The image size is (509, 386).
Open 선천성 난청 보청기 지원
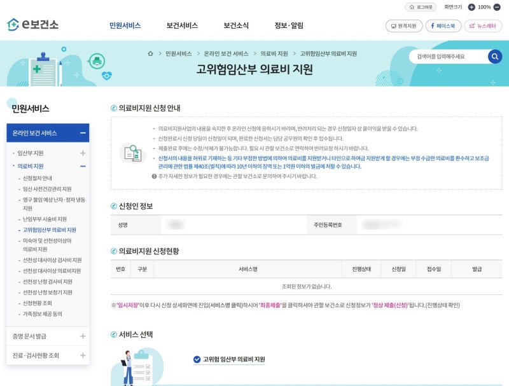(47, 293)
